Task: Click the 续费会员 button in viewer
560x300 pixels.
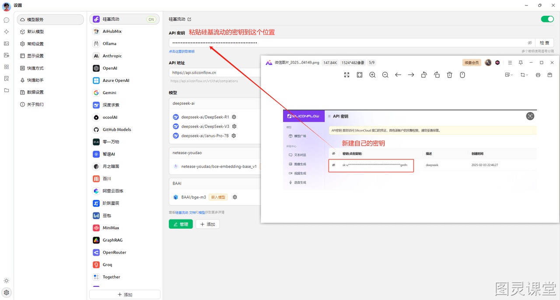Action: 472,63
